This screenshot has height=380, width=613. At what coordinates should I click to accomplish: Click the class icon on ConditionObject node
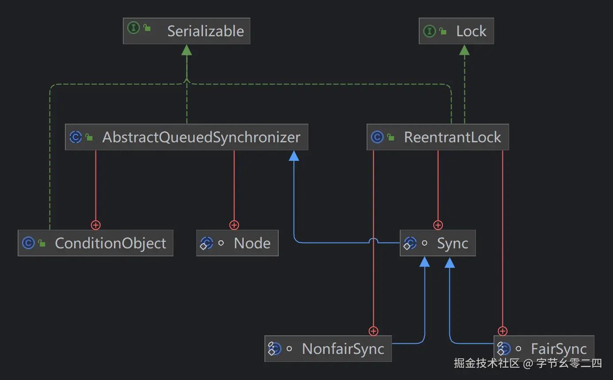click(x=28, y=243)
